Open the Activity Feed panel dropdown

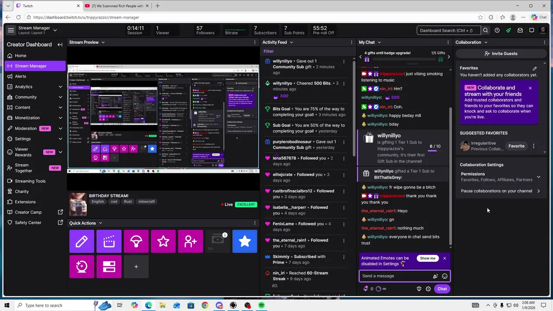pos(291,42)
